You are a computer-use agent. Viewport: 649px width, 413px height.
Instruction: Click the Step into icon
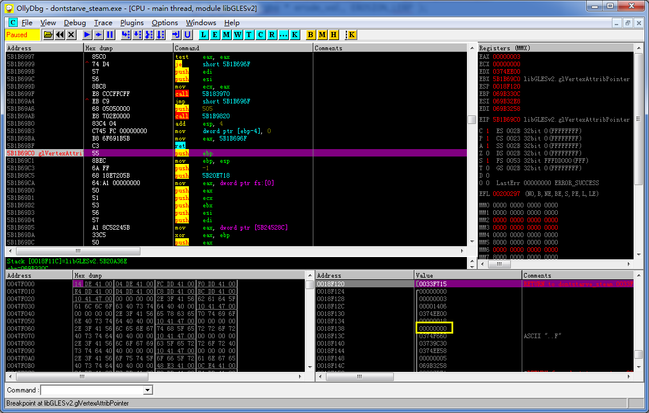126,35
